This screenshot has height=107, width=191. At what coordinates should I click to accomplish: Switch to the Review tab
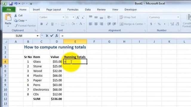point(101,10)
